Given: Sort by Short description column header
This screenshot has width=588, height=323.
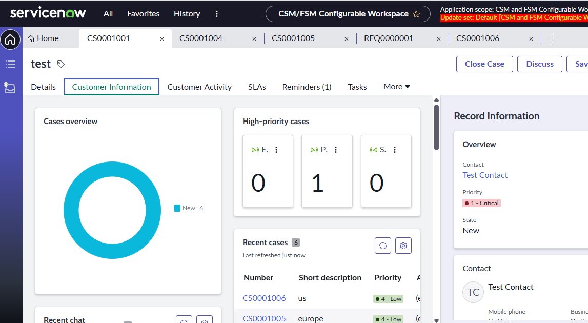Looking at the screenshot, I should coord(330,278).
